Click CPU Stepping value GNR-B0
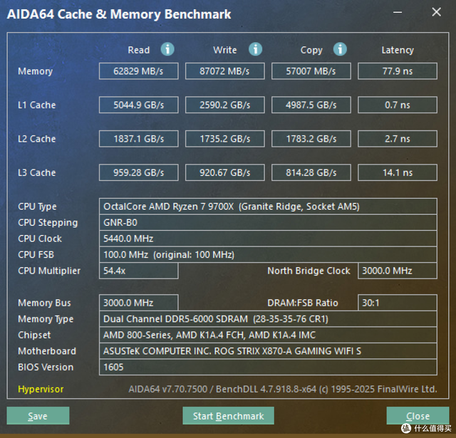 coord(268,222)
